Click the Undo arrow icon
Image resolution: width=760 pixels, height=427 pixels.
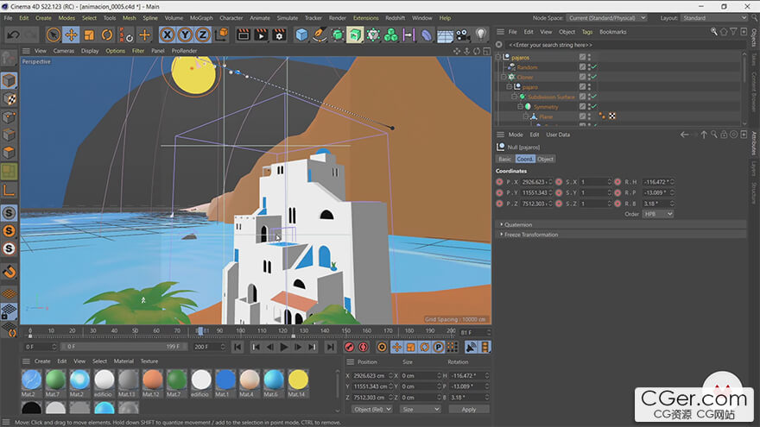(x=12, y=35)
